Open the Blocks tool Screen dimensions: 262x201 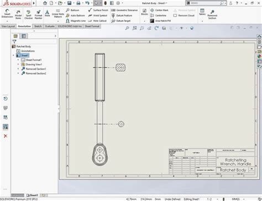tap(144, 12)
